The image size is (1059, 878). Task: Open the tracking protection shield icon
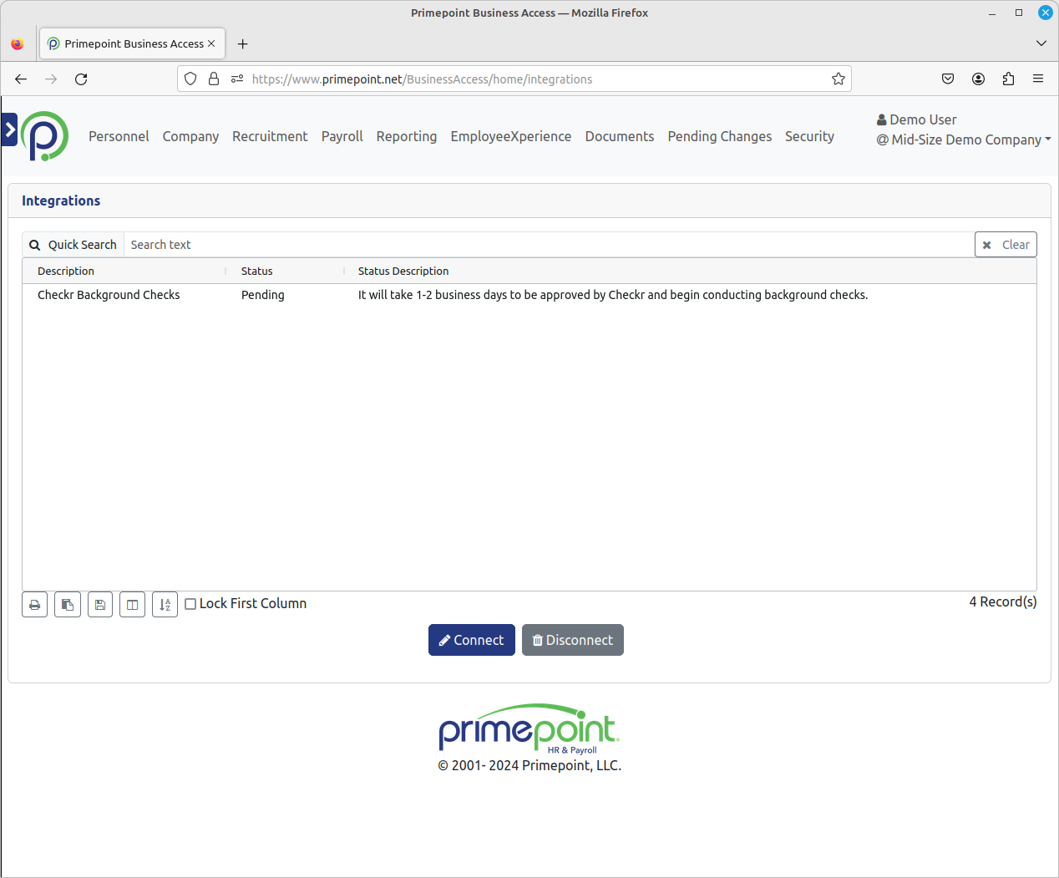coord(190,79)
